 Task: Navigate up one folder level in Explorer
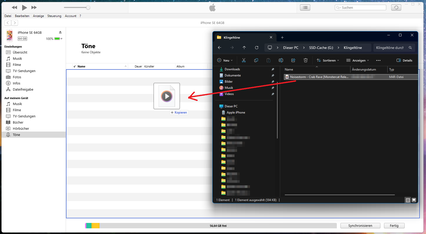point(244,48)
